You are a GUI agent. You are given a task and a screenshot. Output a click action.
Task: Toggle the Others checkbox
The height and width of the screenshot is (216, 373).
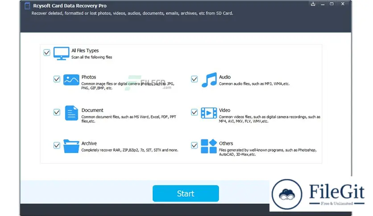(195, 145)
